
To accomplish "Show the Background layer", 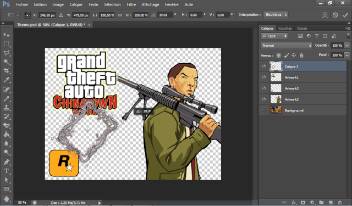I will click(264, 110).
